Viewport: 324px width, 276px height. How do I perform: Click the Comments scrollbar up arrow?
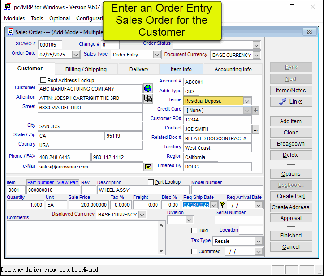(161, 225)
